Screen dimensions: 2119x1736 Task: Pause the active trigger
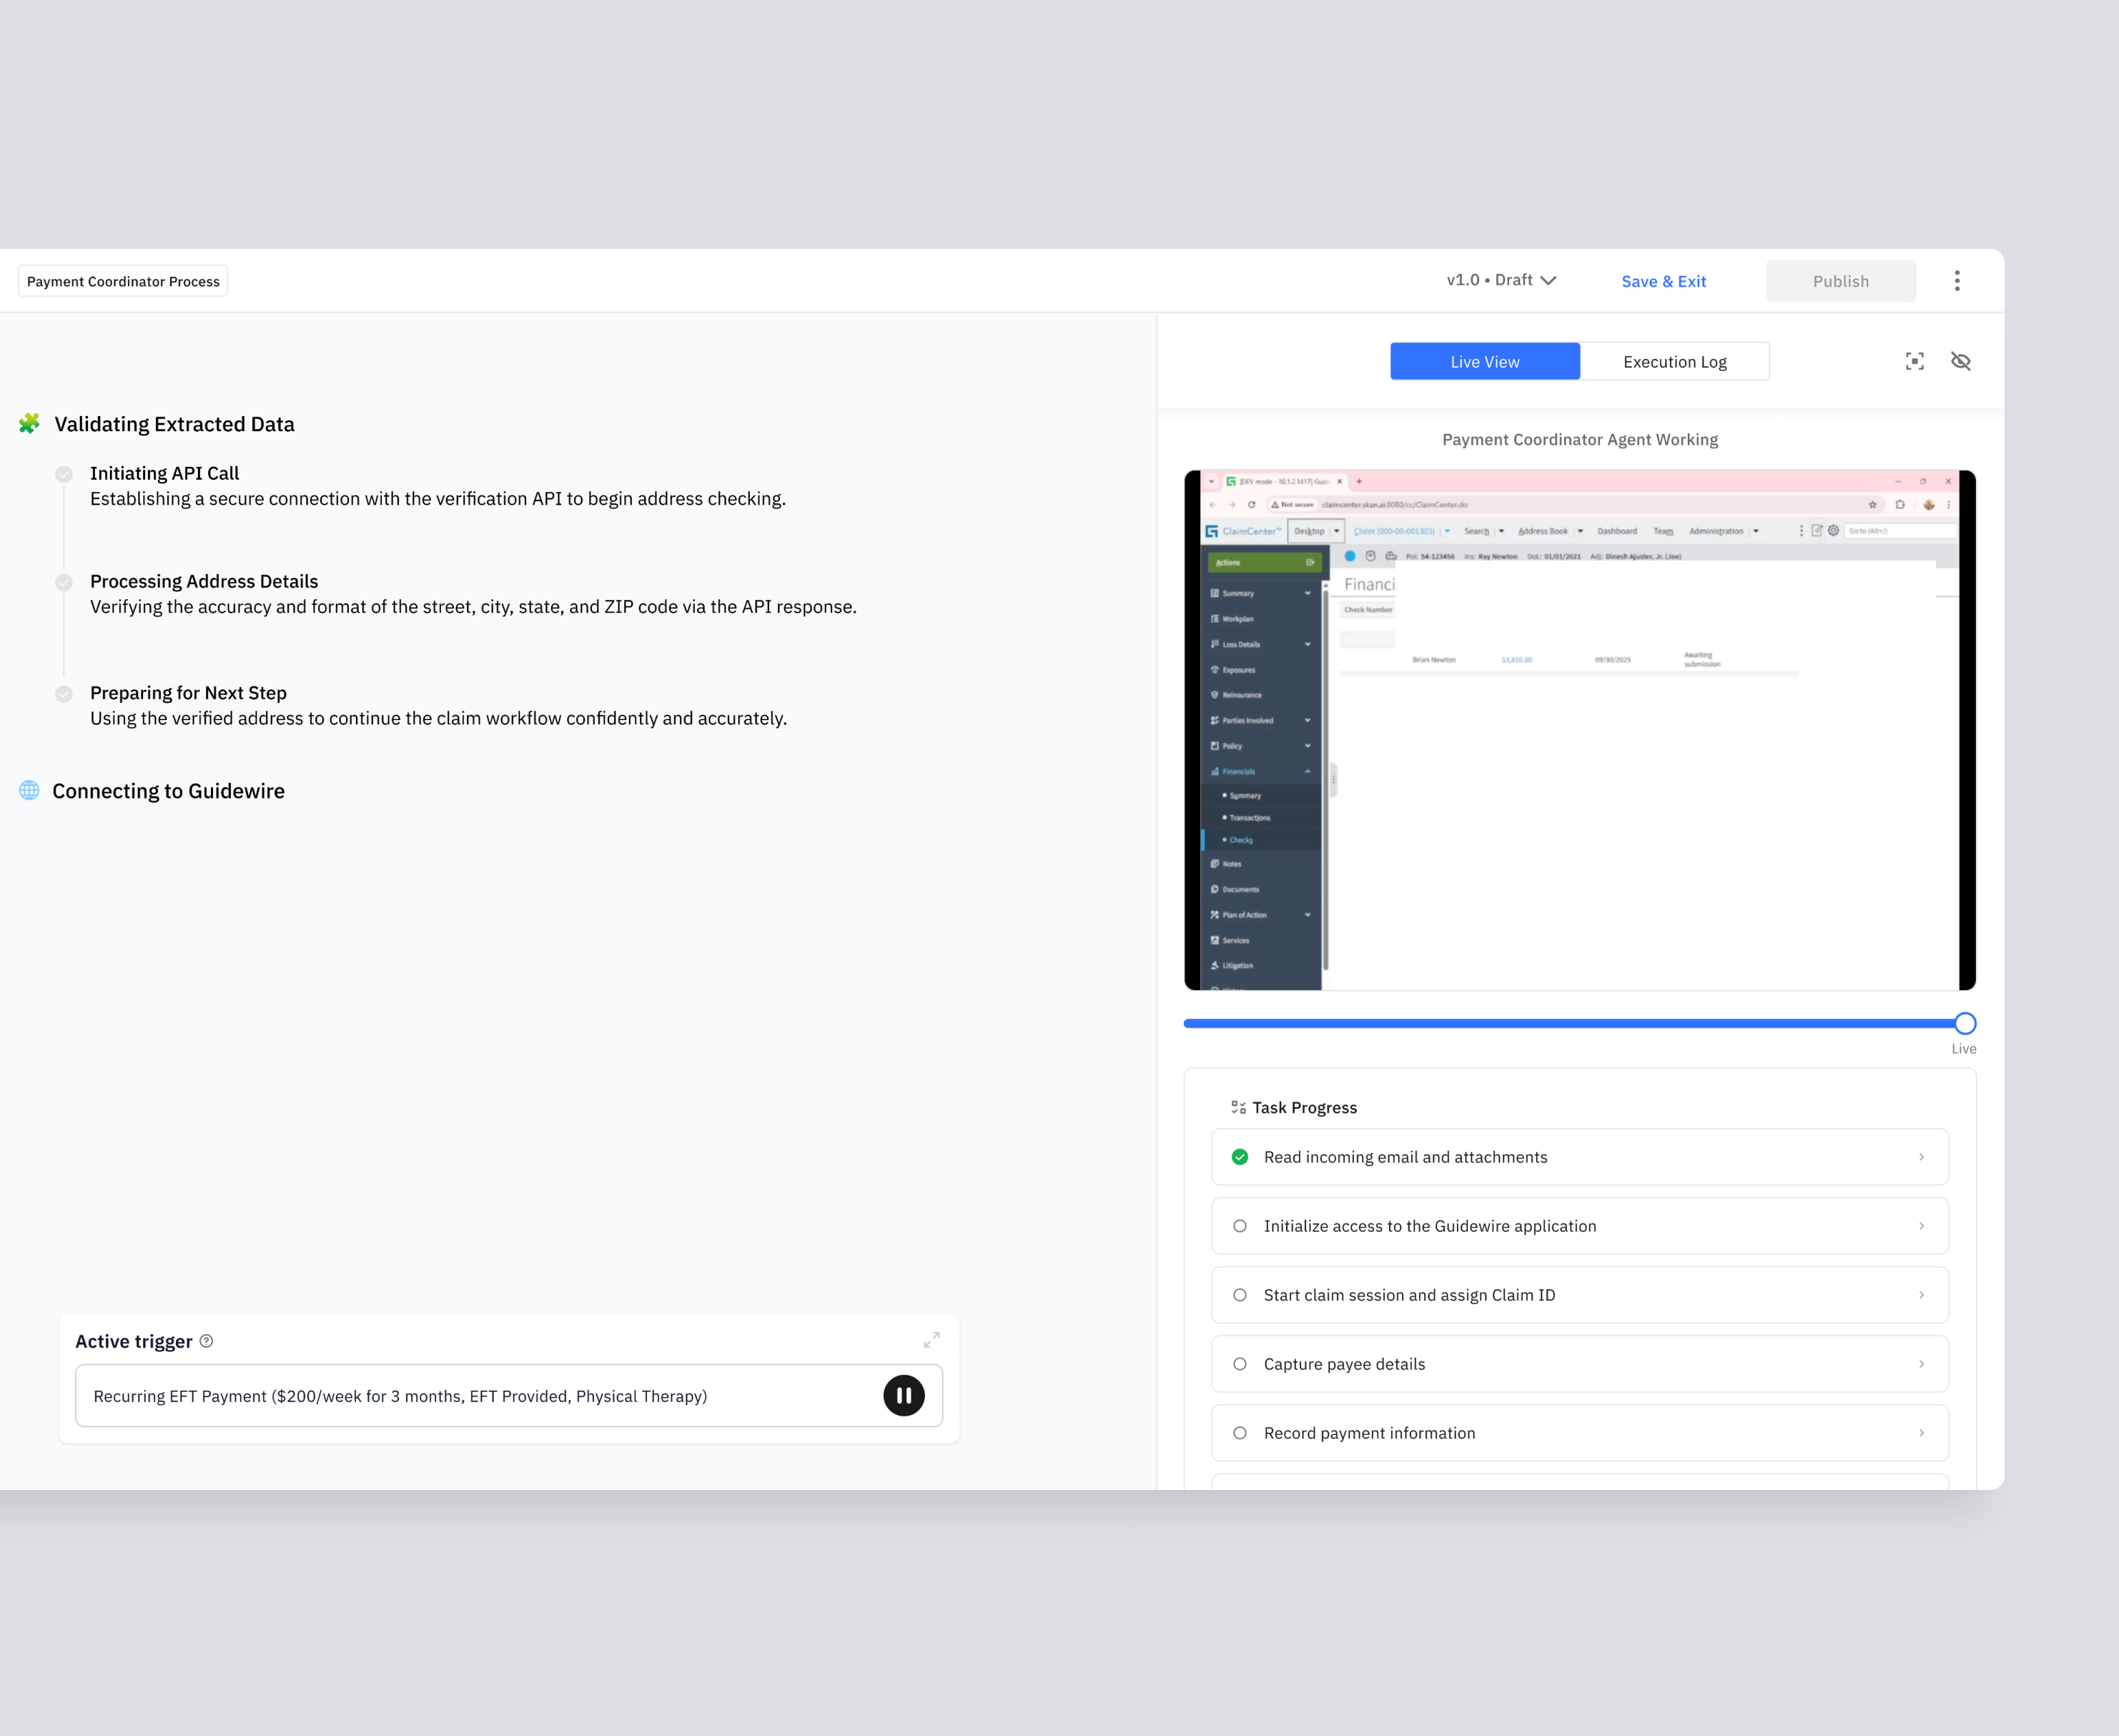pyautogui.click(x=903, y=1395)
